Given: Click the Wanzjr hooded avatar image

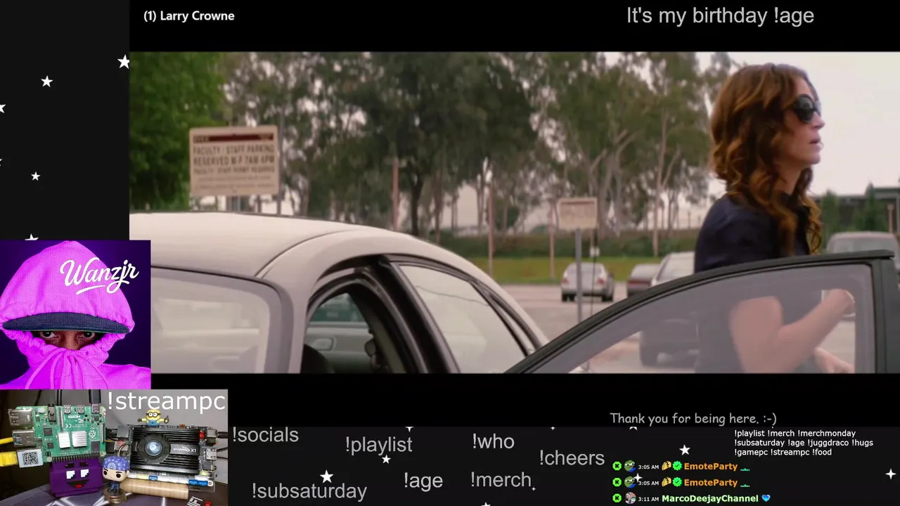Looking at the screenshot, I should 75,314.
